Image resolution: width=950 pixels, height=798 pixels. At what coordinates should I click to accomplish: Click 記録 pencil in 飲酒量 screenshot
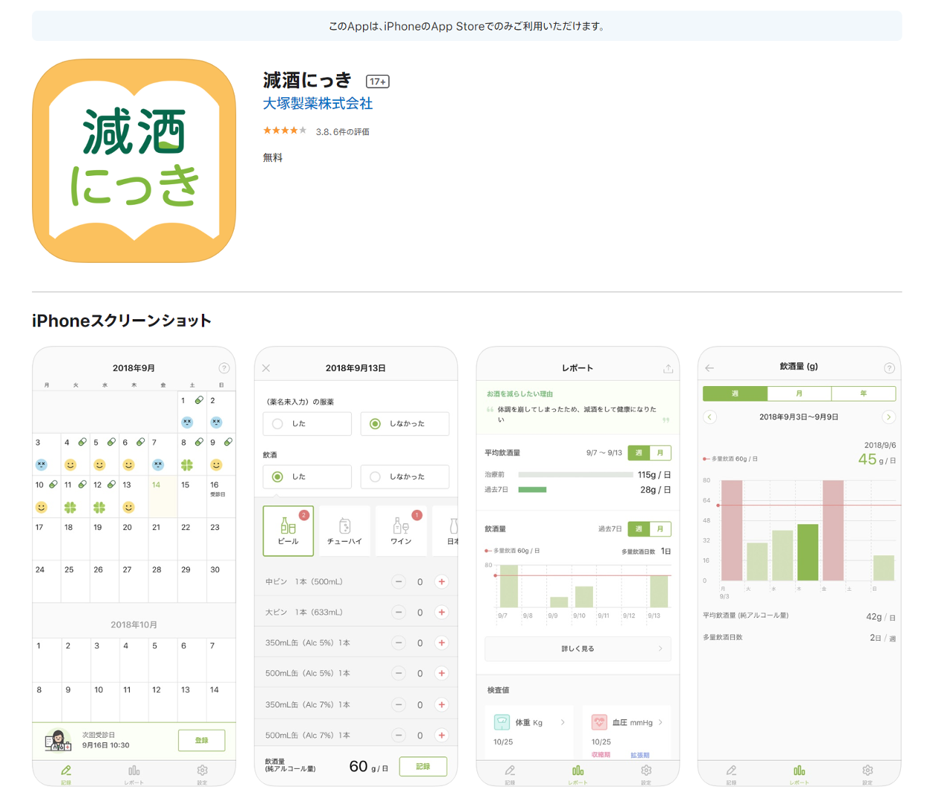click(x=731, y=774)
